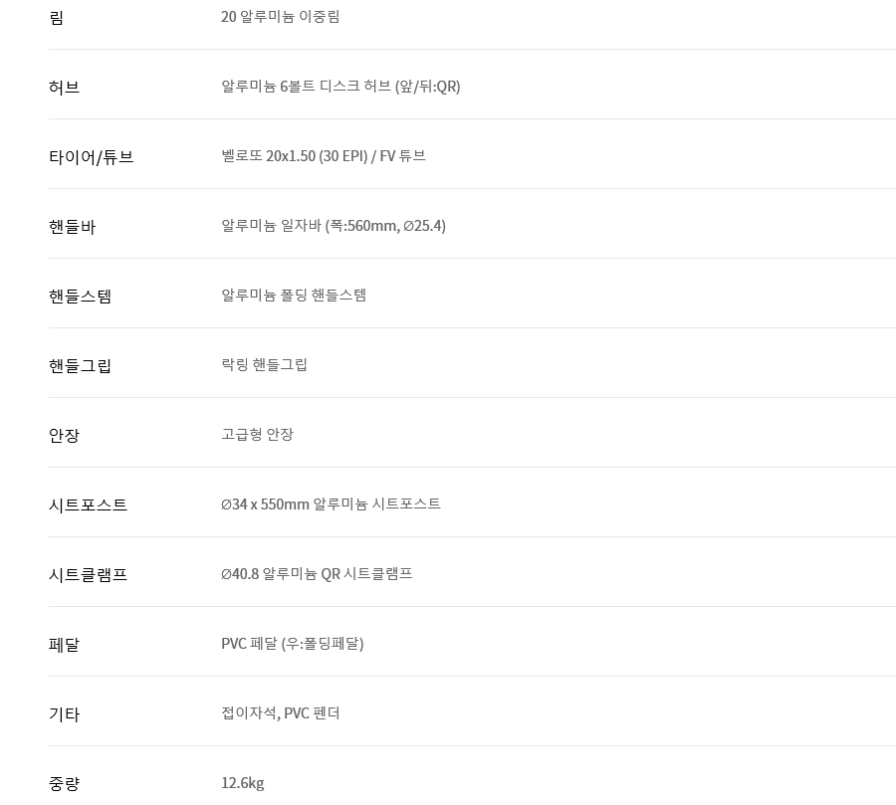Click the Ø40.8 알루미늄 QR 시트클램프 value
896x805 pixels.
click(x=317, y=574)
